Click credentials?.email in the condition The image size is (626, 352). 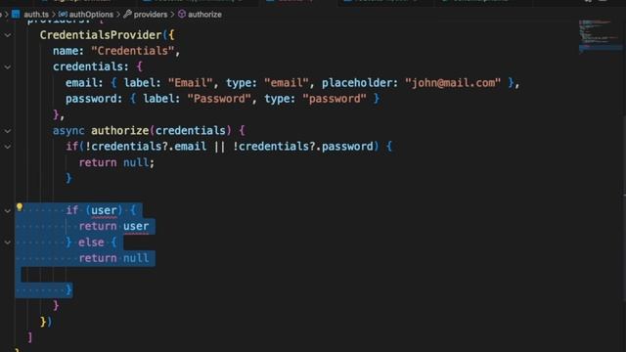[x=149, y=147]
